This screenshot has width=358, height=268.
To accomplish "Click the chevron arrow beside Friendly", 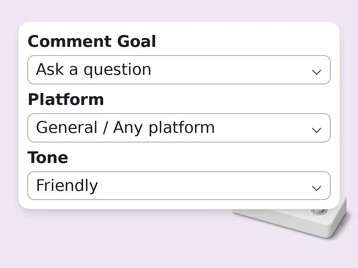I will click(x=316, y=188).
